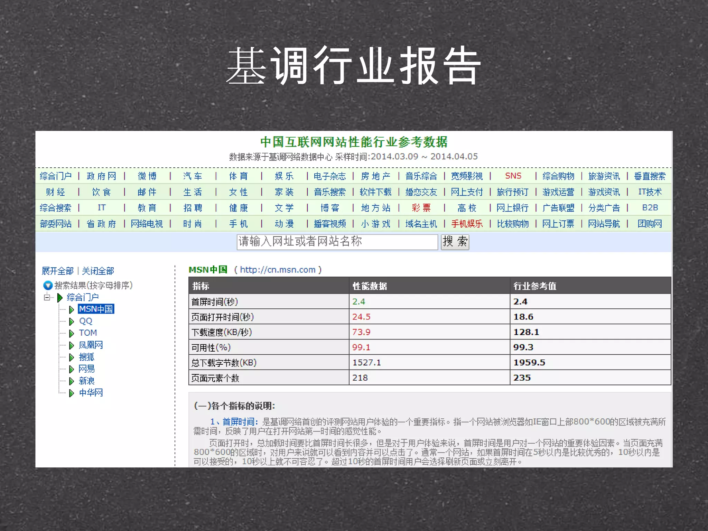Open the IT技术 category link
The width and height of the screenshot is (708, 531).
[650, 192]
